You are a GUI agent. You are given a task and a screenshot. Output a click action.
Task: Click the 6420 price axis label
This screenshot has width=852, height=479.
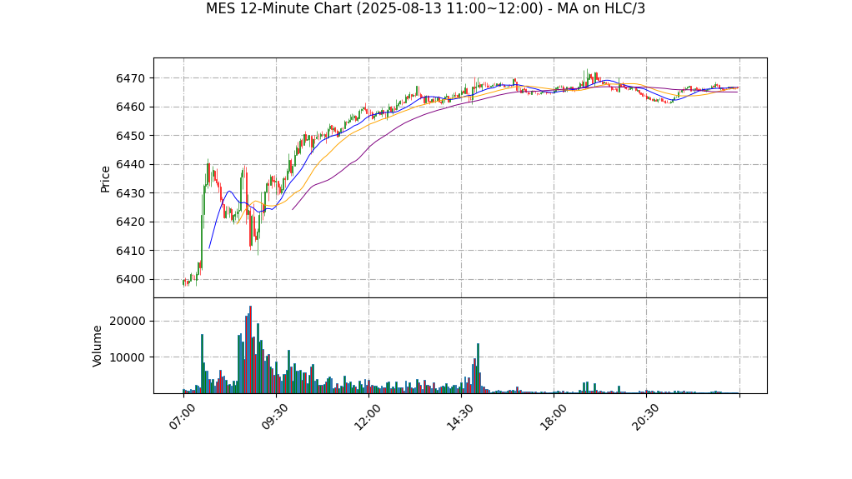[130, 222]
